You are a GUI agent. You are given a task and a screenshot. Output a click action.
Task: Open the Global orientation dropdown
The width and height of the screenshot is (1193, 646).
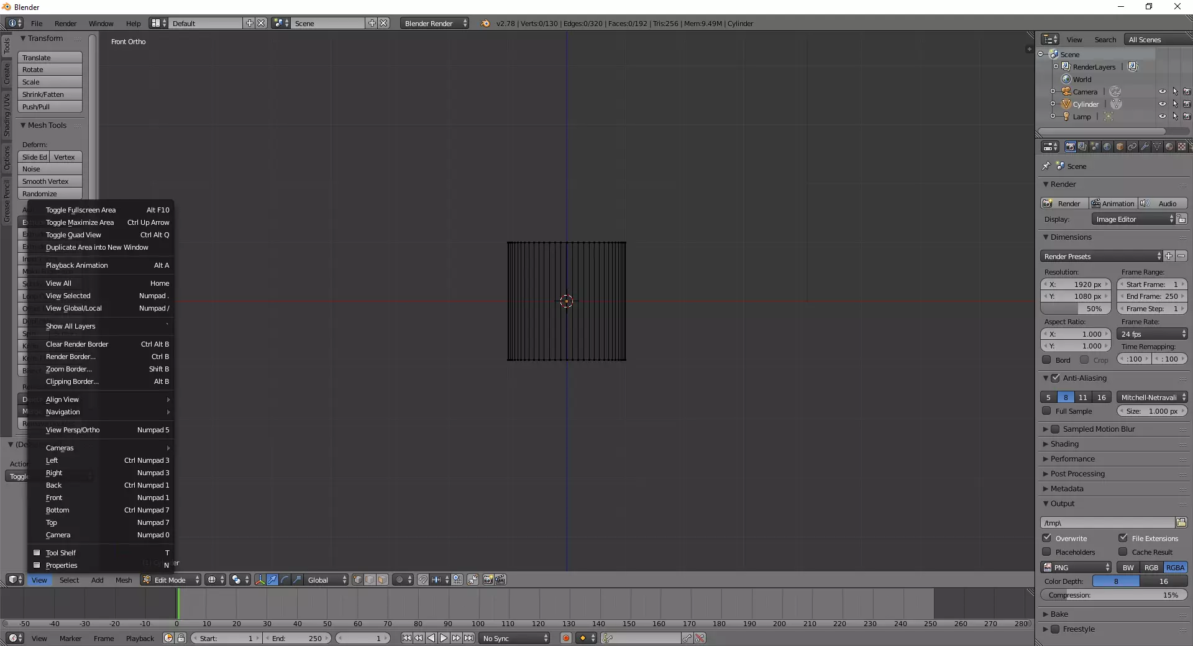(x=326, y=580)
